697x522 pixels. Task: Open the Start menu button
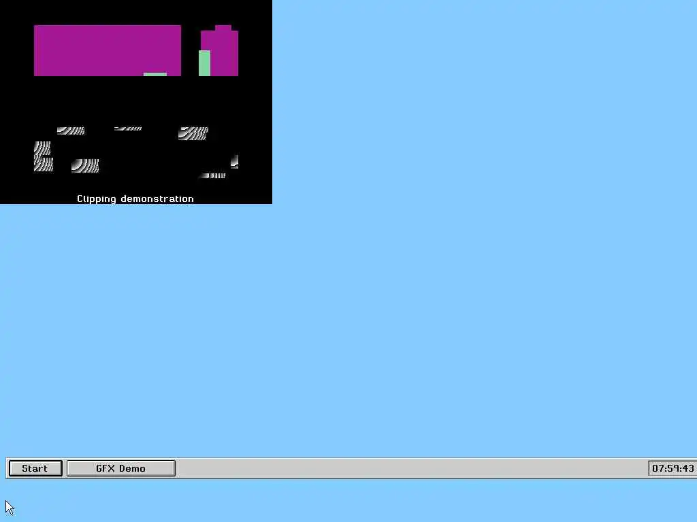35,468
